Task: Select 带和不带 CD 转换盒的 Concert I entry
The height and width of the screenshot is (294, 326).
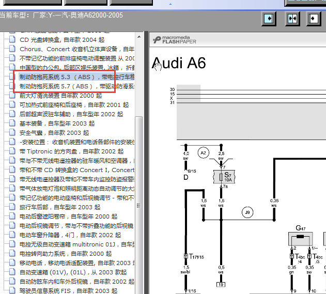Action: tap(76, 170)
